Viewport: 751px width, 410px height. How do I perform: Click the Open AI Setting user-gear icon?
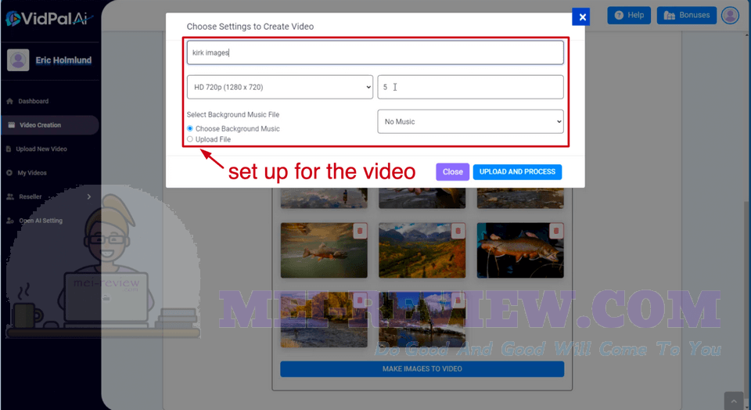(10, 221)
